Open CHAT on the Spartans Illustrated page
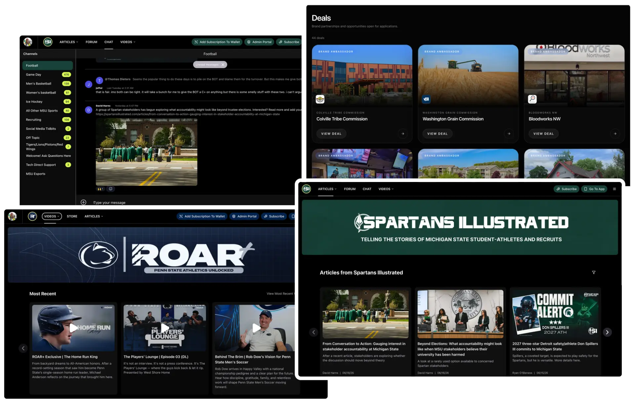This screenshot has height=403, width=635. [x=367, y=189]
